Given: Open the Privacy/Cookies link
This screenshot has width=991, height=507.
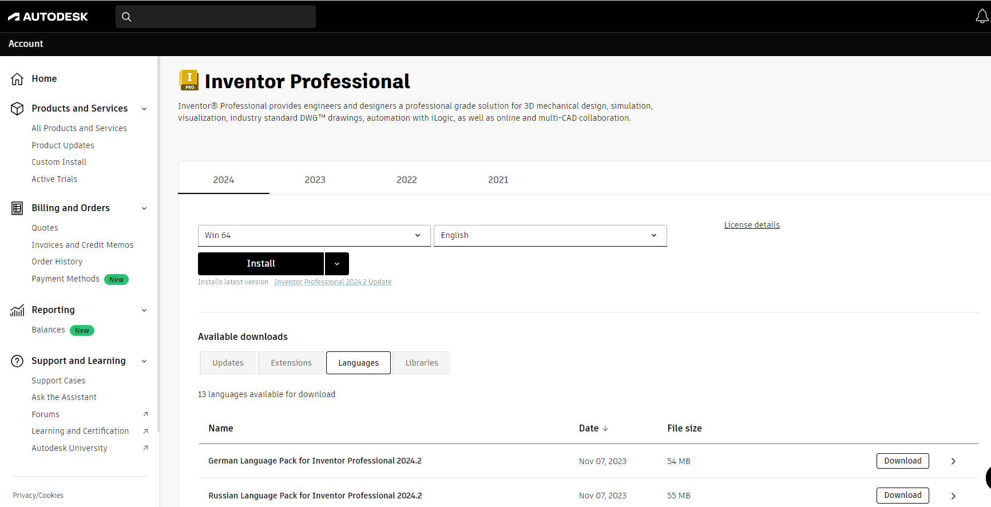Looking at the screenshot, I should [x=38, y=496].
